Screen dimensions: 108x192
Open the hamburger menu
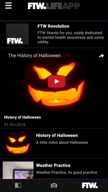[8, 6]
